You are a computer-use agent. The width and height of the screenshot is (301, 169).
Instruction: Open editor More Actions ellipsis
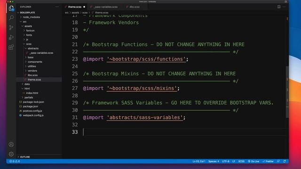click(x=284, y=7)
